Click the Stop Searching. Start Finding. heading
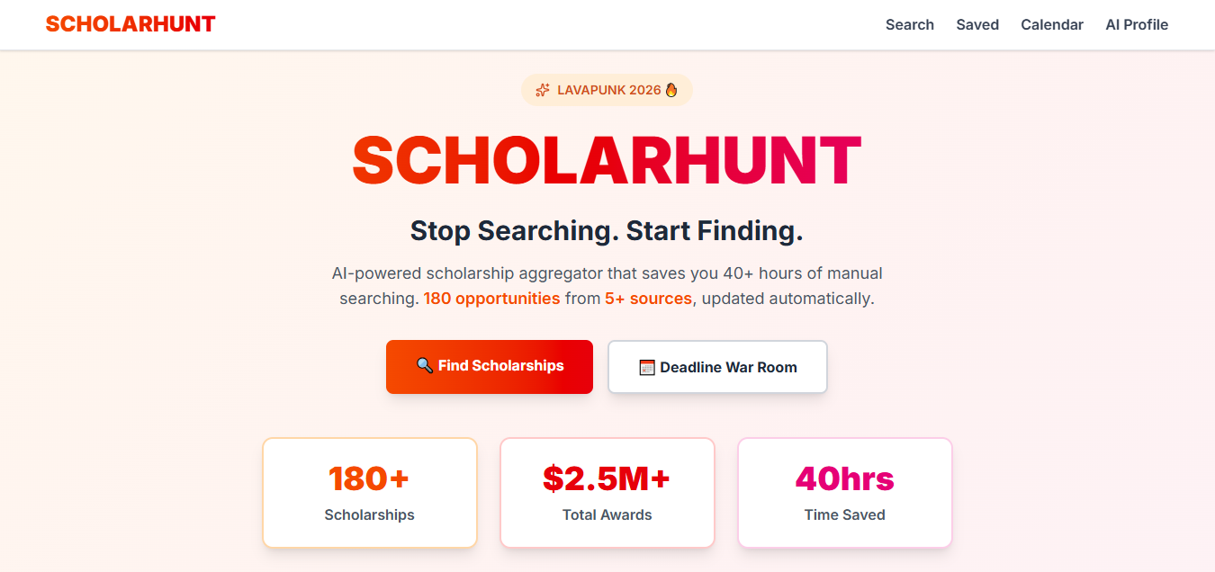 607,231
